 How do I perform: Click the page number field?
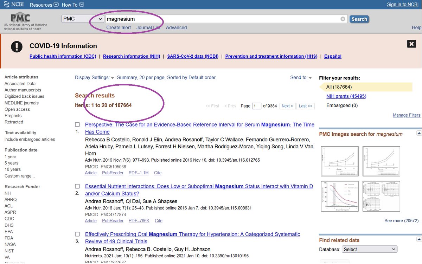[x=257, y=106]
